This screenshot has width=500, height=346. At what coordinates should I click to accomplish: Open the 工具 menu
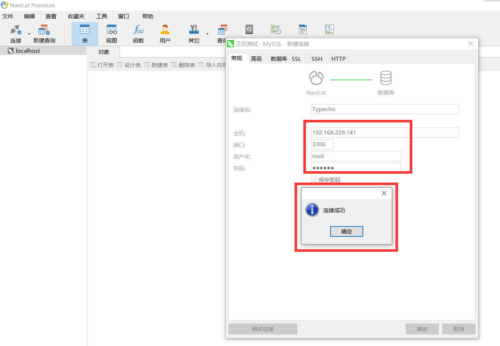click(102, 16)
